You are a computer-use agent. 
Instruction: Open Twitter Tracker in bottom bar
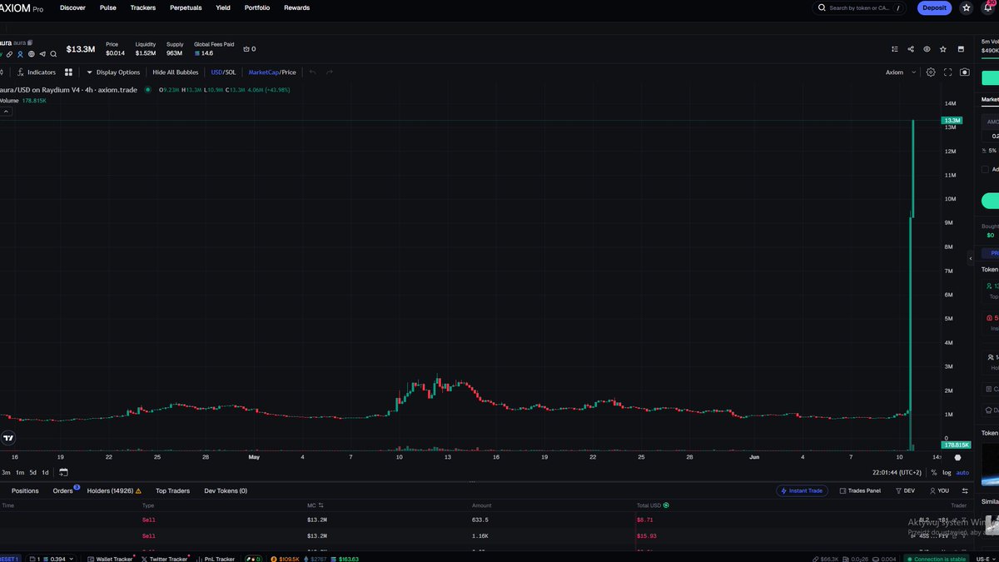[164, 559]
